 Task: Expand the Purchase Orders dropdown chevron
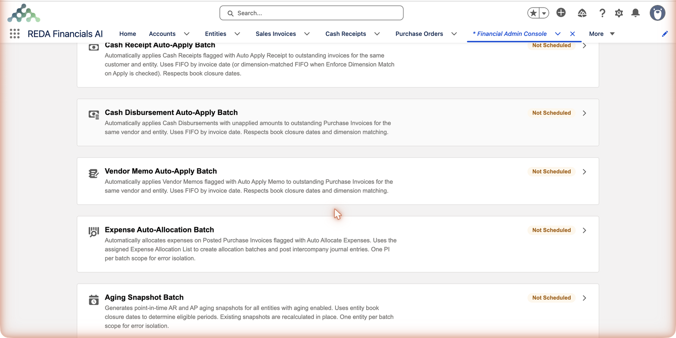pyautogui.click(x=454, y=34)
